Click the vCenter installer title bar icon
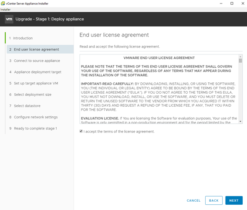The width and height of the screenshot is (247, 210). pos(3,3)
